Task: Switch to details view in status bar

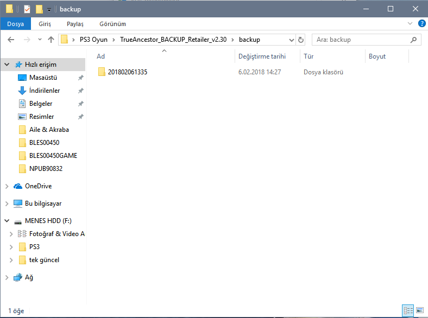Action: (408, 310)
